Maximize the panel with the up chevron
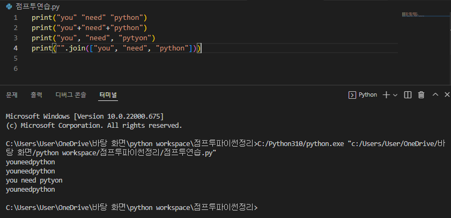 point(435,95)
